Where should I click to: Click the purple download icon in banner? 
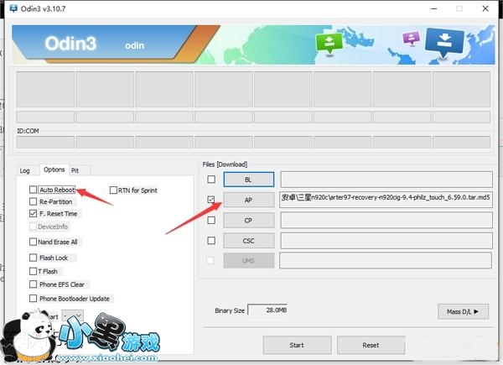412,39
